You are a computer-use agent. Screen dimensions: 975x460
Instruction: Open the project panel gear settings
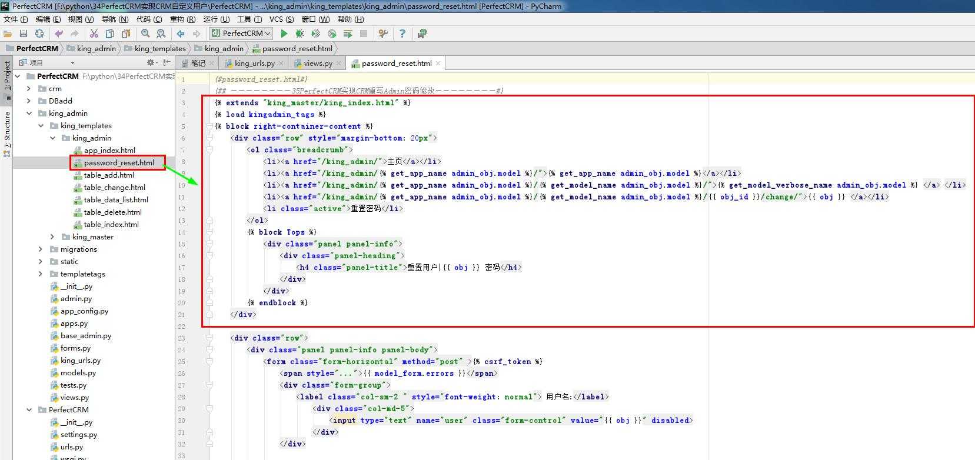151,62
